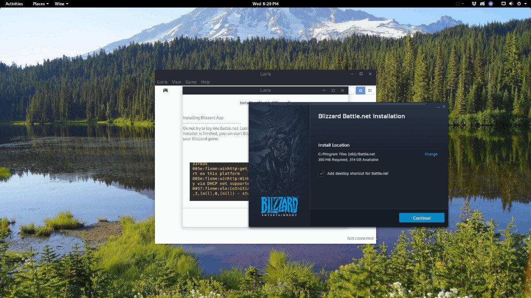Click Telegram tray icon
The image size is (531, 298).
pyautogui.click(x=490, y=4)
